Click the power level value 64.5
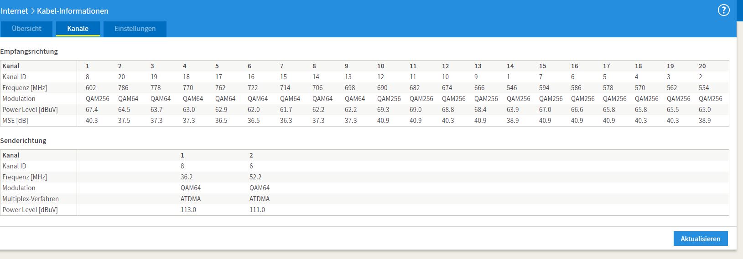The width and height of the screenshot is (743, 259). click(x=124, y=110)
